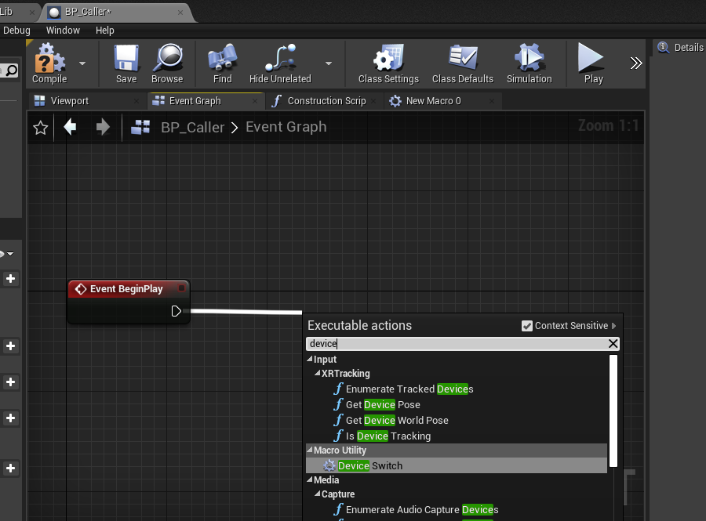Viewport: 706px width, 521px height.
Task: Open Find with the binoculars icon
Action: coord(223,63)
